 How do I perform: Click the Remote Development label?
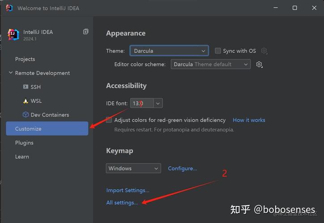coord(43,73)
